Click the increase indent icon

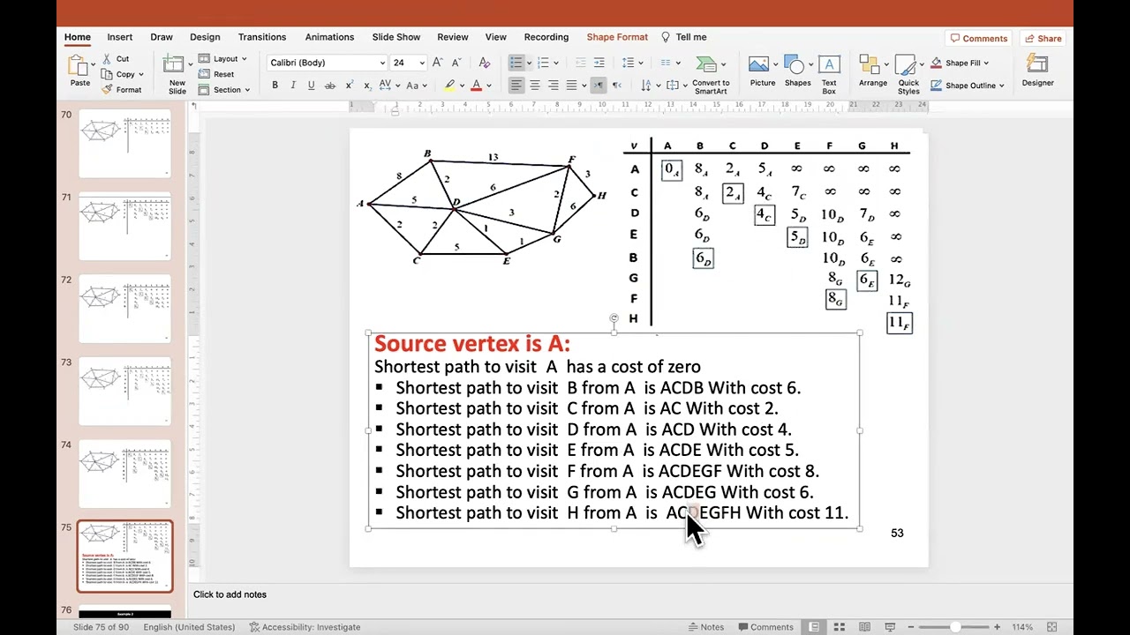point(599,63)
